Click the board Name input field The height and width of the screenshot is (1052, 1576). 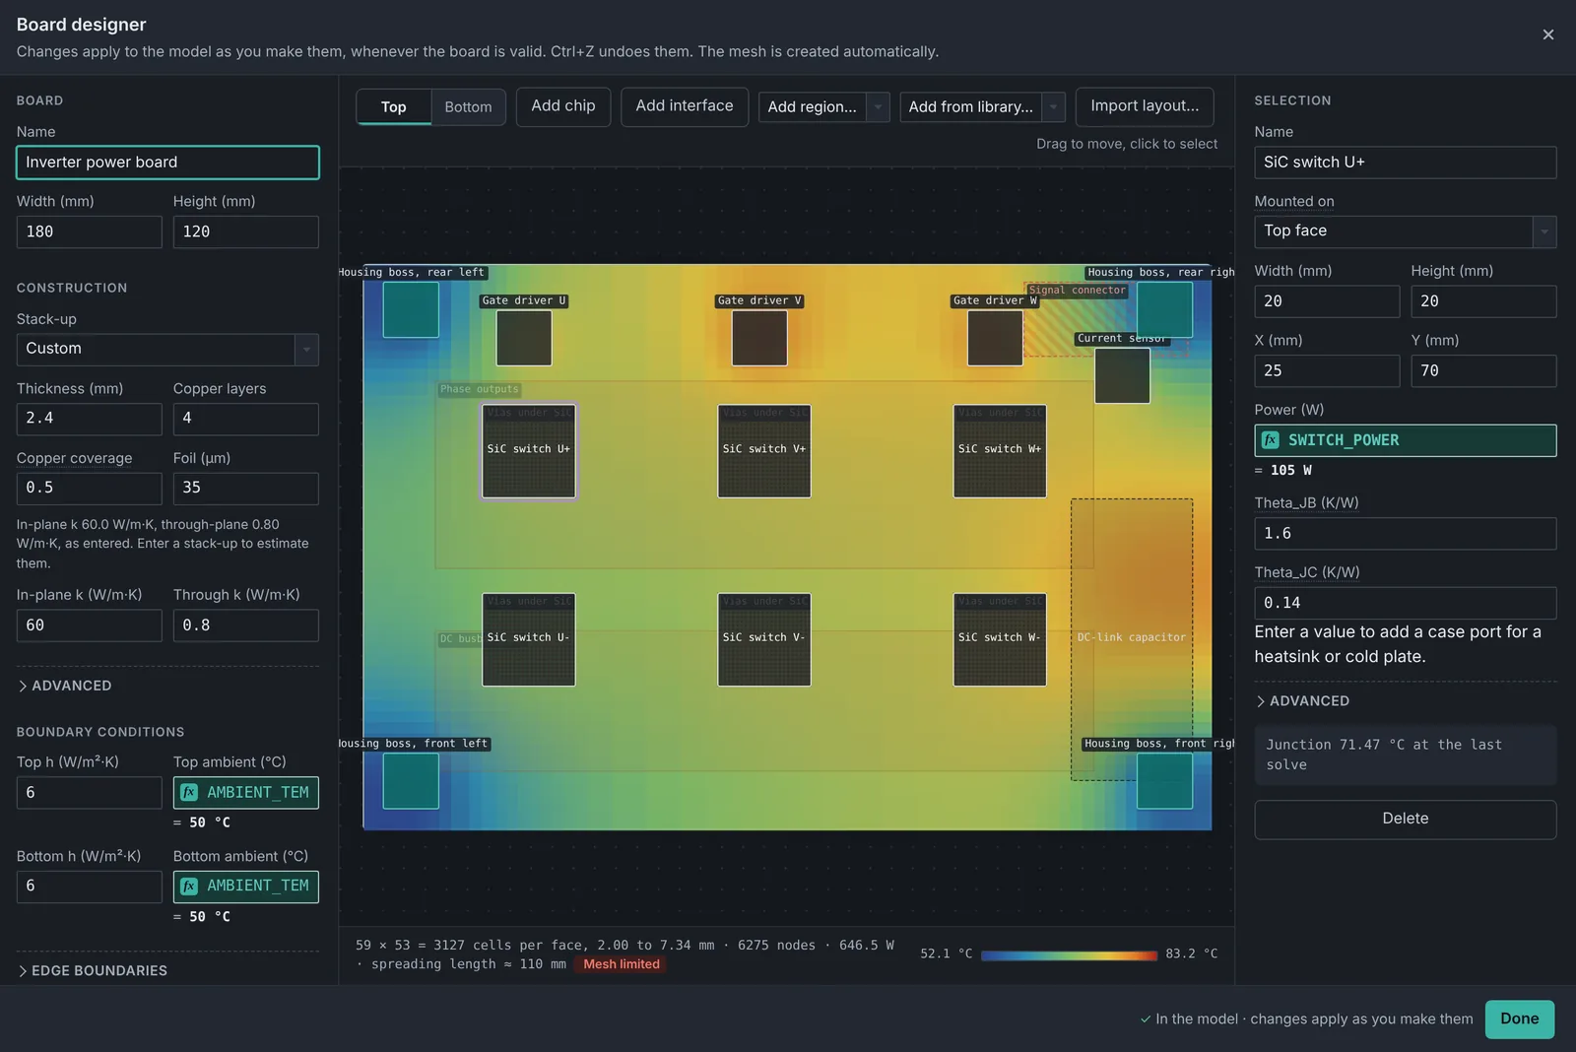(x=167, y=163)
